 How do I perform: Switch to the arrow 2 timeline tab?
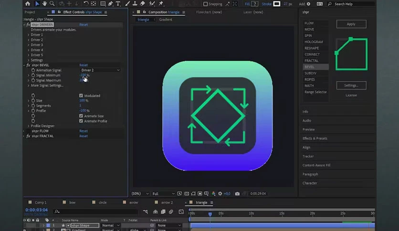(x=167, y=202)
